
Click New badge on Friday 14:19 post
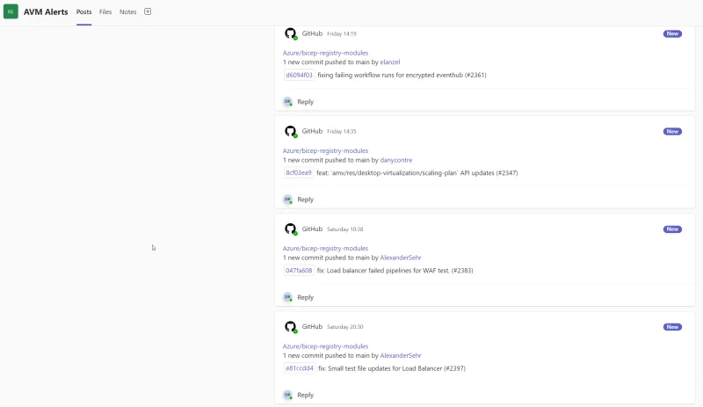672,33
